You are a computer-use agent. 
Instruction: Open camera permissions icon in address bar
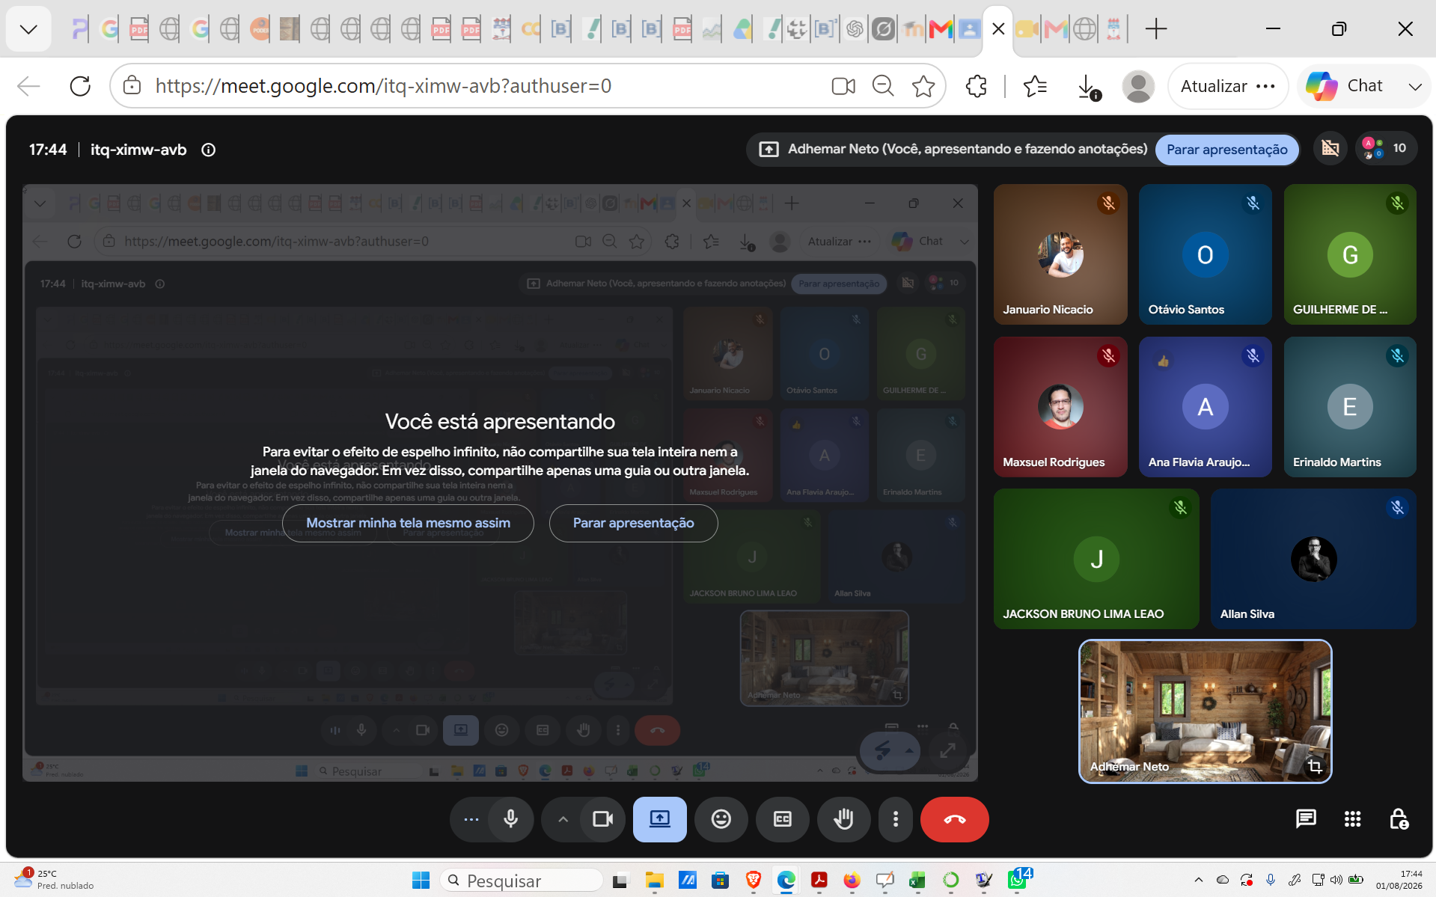pos(843,86)
